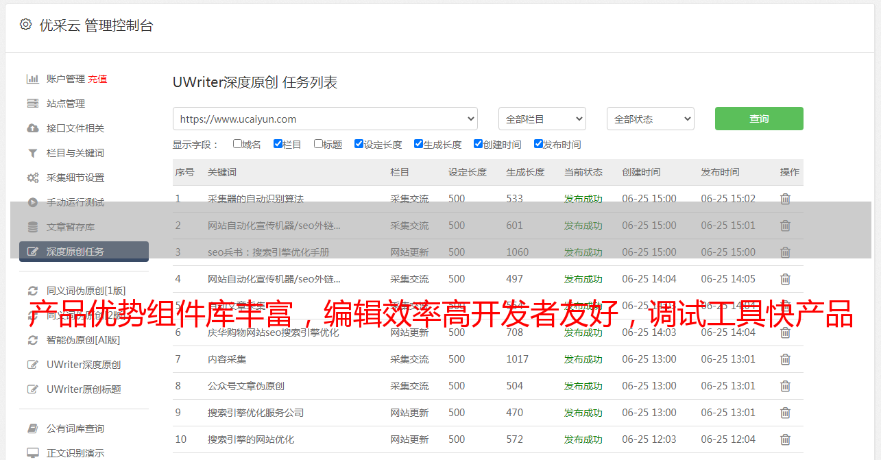Open the 全部状态 filter dropdown
Screen dimensions: 881x460
click(x=650, y=119)
